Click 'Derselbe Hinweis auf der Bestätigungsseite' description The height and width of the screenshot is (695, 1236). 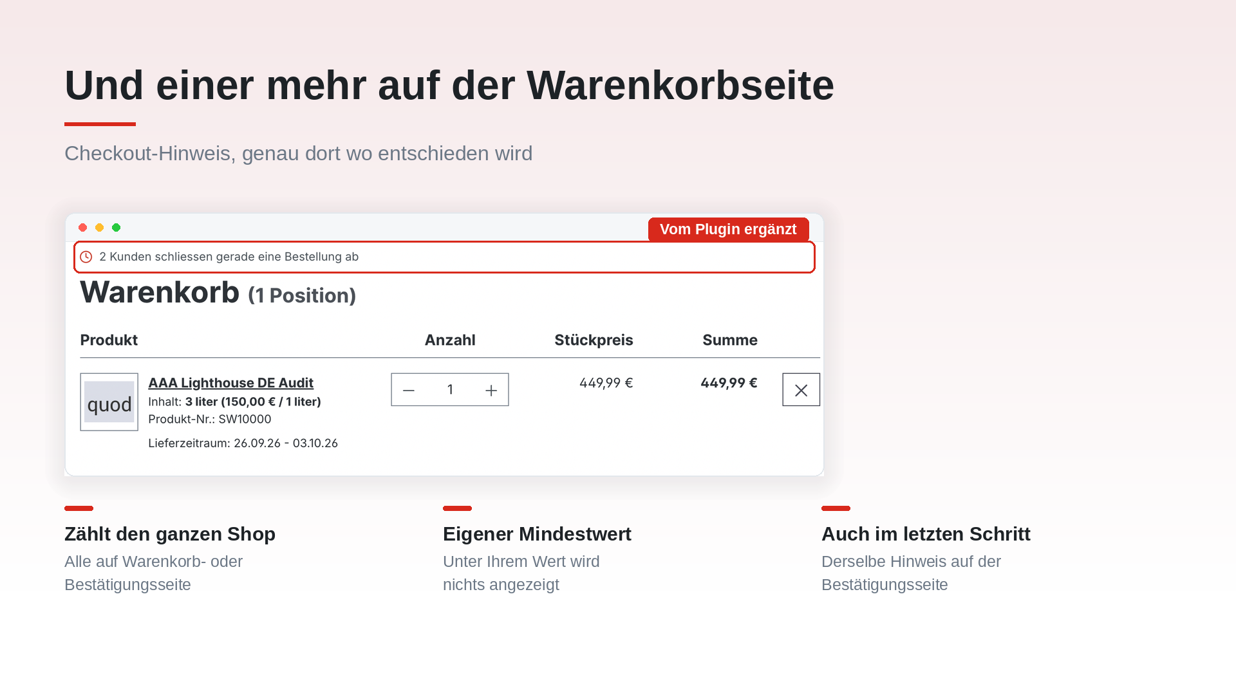(911, 573)
